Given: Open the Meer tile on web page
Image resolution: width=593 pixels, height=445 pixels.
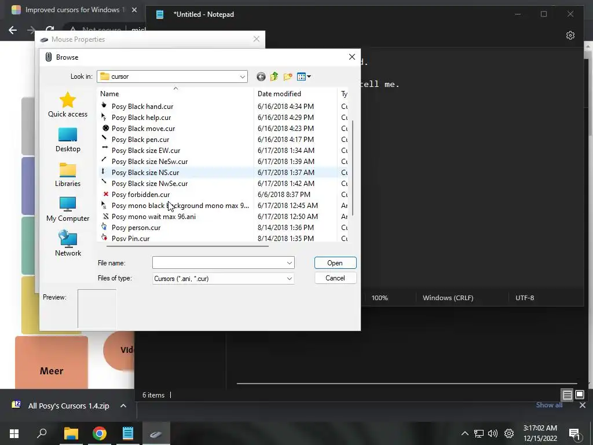Looking at the screenshot, I should click(52, 363).
